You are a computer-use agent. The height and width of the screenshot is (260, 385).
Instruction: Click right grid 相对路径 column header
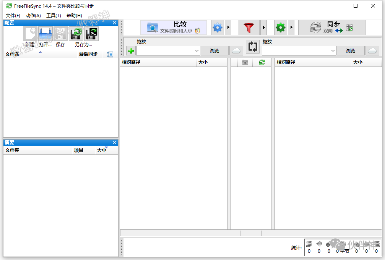(x=313, y=62)
